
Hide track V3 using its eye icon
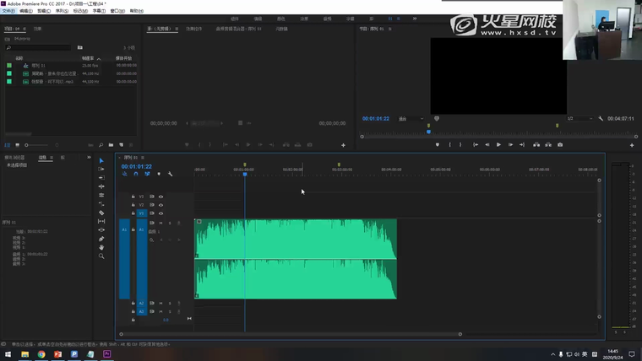160,197
